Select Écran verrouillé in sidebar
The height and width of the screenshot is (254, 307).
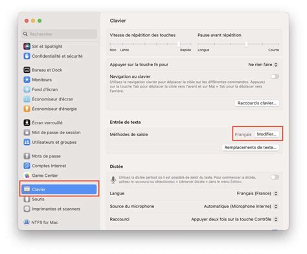pyautogui.click(x=59, y=122)
